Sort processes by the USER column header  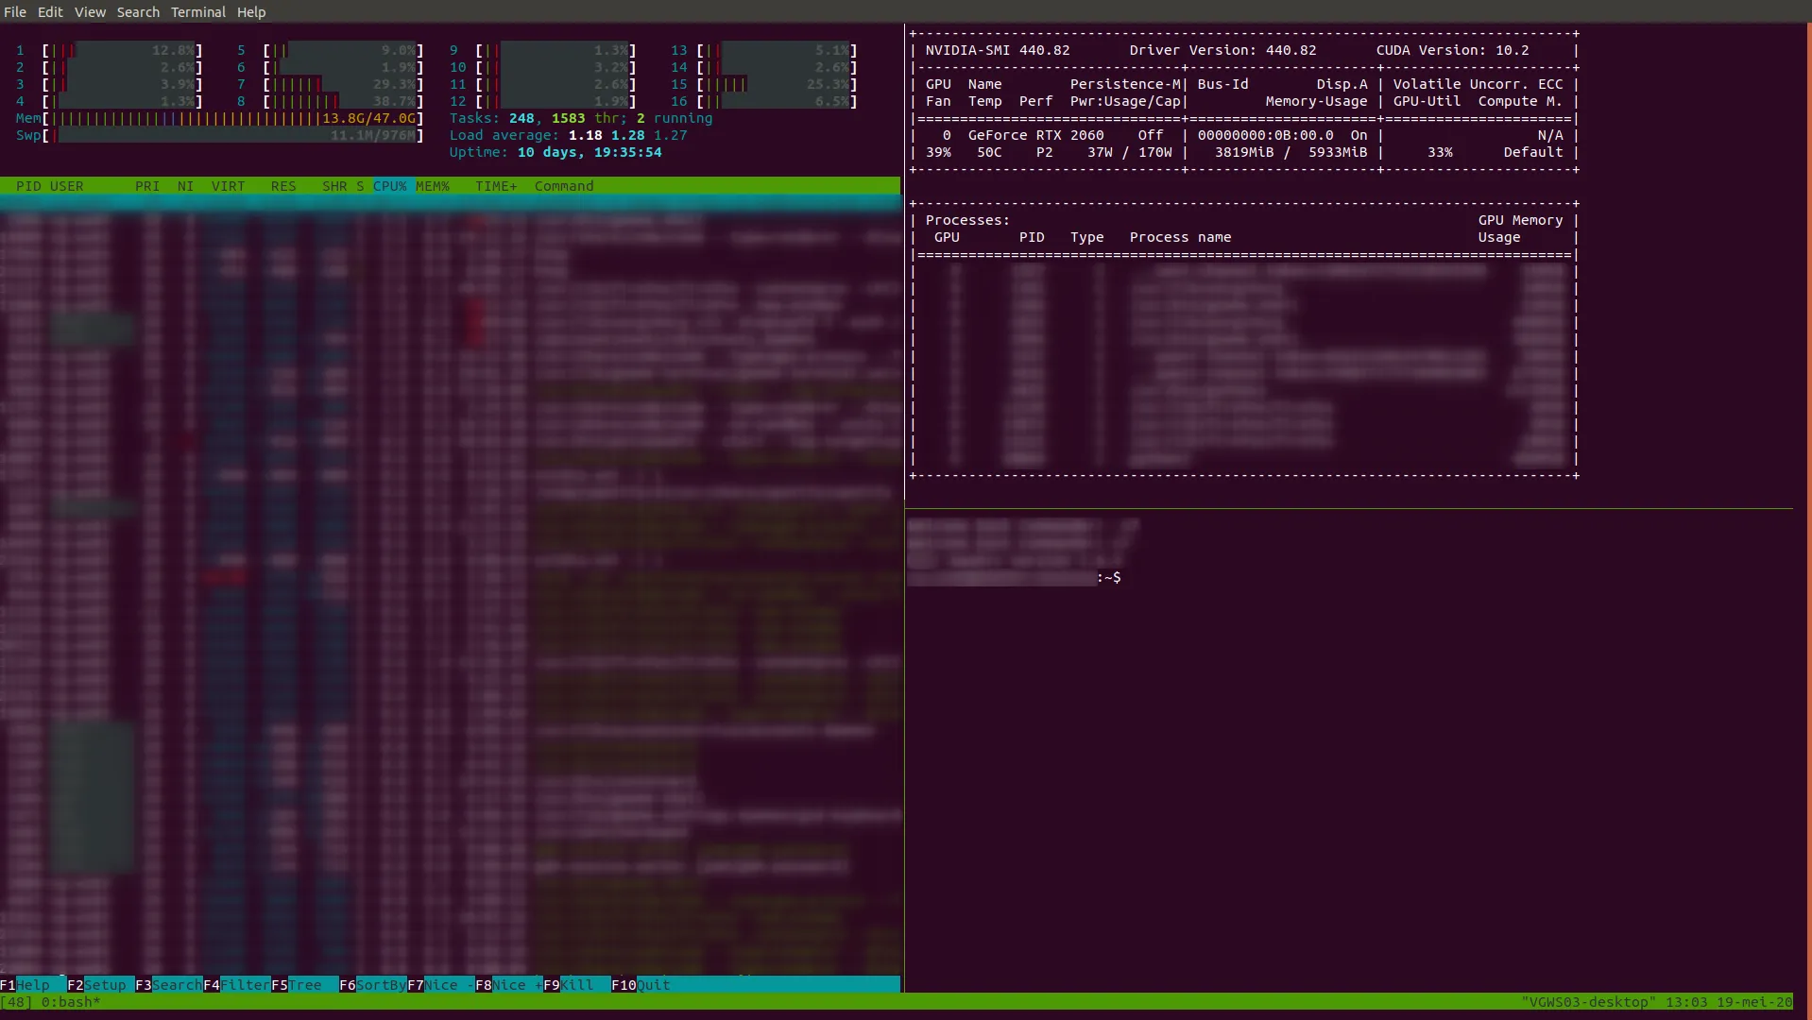[x=67, y=186]
